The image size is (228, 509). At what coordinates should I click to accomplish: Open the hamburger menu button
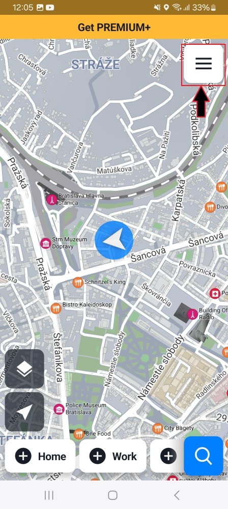(204, 64)
